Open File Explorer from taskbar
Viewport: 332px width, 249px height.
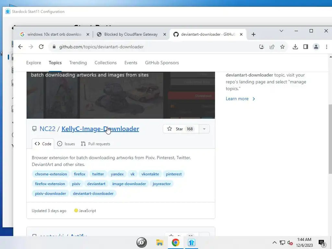pos(160,243)
